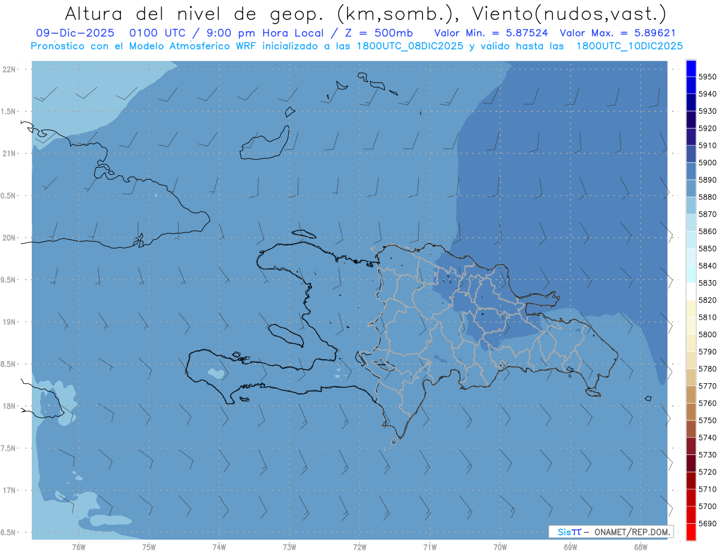Click the 5830 colorbar label
The height and width of the screenshot is (555, 719).
(708, 283)
